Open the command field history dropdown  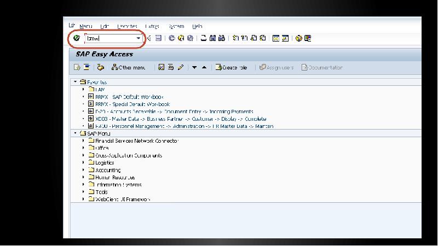coord(139,38)
